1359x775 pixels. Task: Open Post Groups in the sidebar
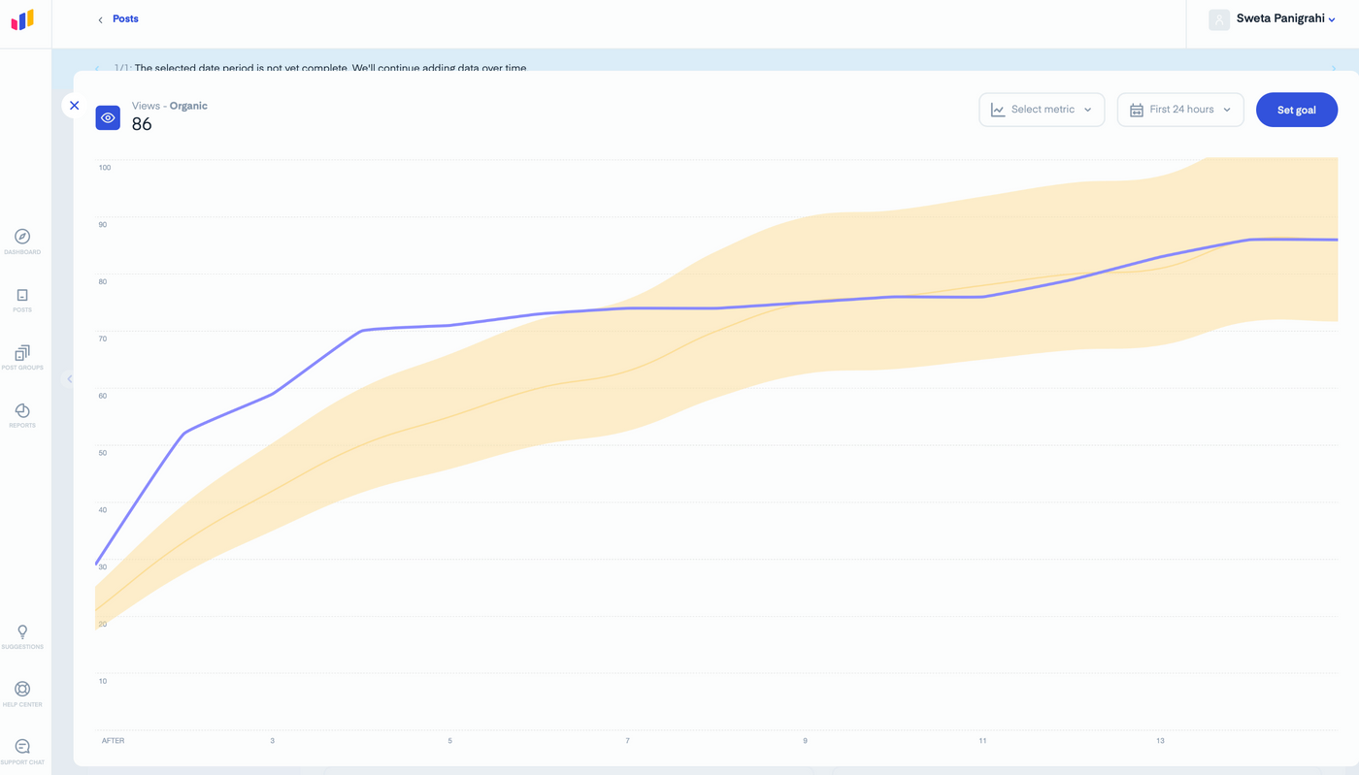22,357
